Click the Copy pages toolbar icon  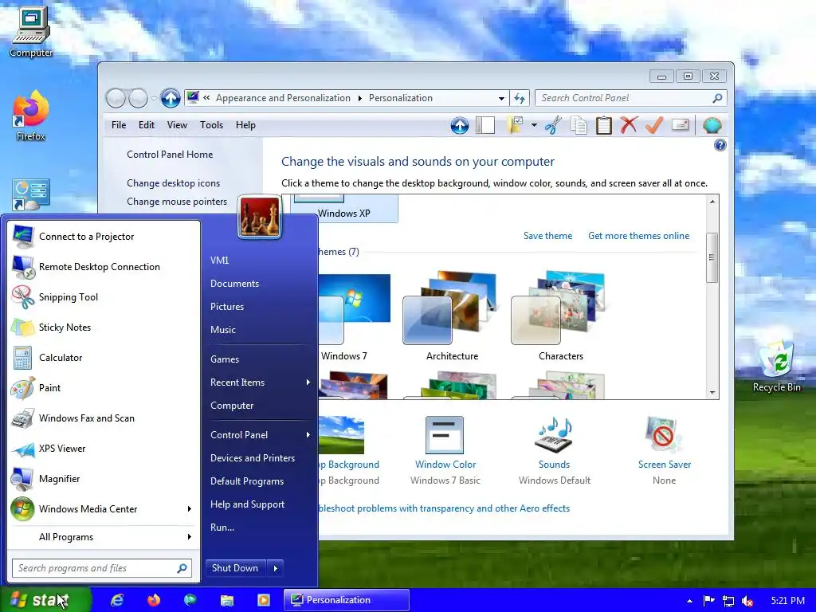pyautogui.click(x=579, y=125)
